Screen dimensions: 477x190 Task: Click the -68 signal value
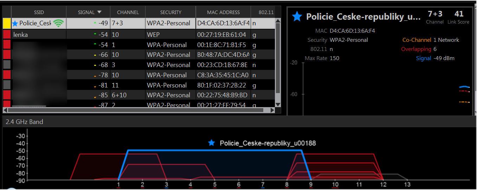103,65
